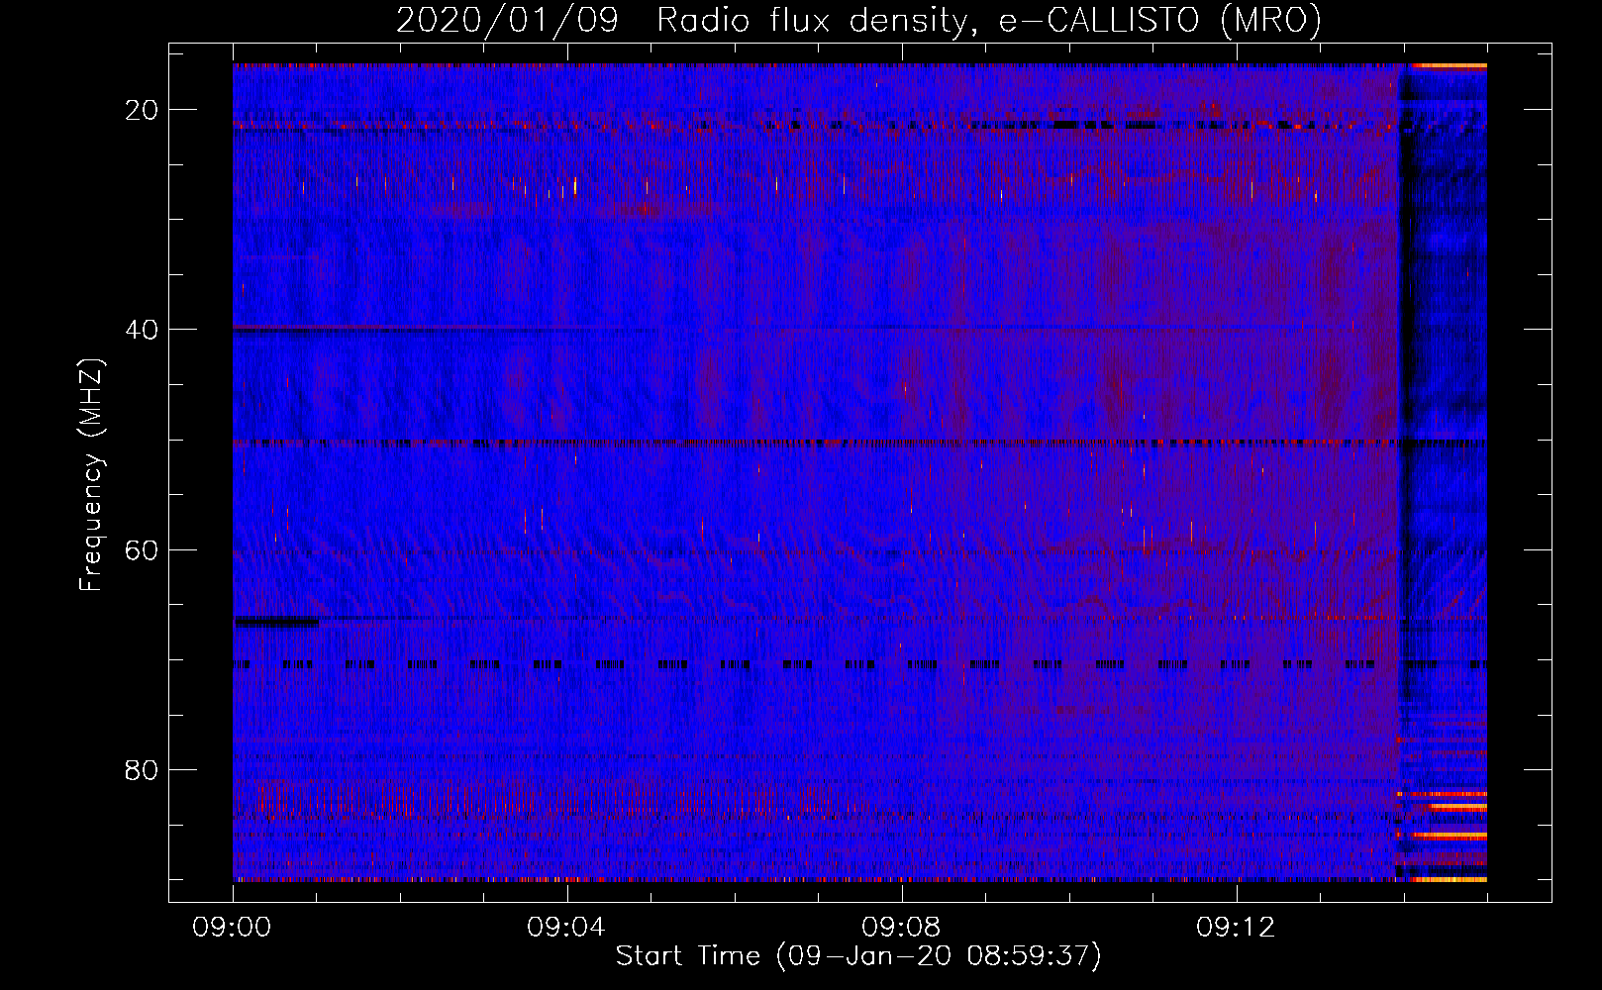Image resolution: width=1602 pixels, height=990 pixels.
Task: Click the '09:00' time tick label
Action: coord(232,927)
